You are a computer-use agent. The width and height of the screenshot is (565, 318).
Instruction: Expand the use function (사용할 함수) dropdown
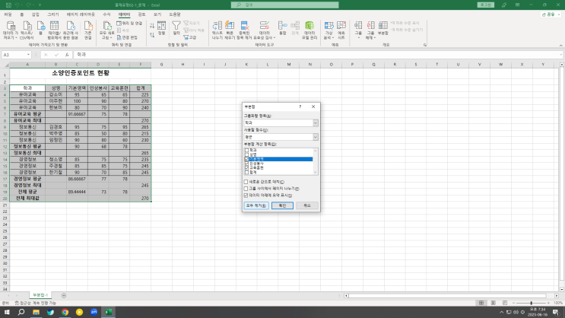point(316,137)
